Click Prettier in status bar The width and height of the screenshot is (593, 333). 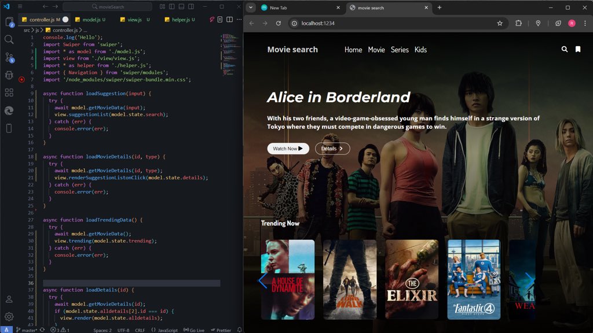tap(221, 330)
